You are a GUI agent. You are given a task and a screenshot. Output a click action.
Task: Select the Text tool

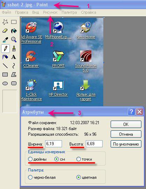click(14, 57)
